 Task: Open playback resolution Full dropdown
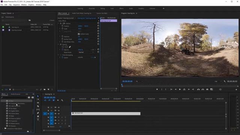(x=218, y=81)
